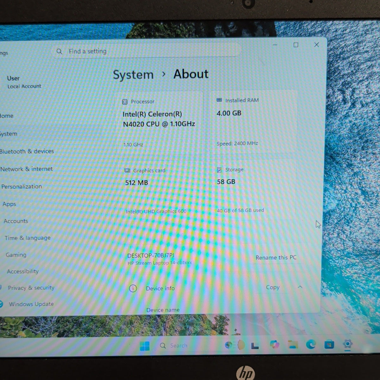Select System in the sidebar
This screenshot has height=380, width=380.
click(9, 134)
